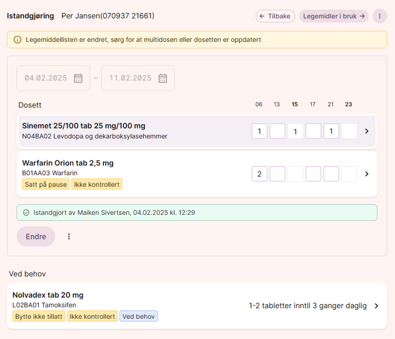Click the start date field 04.02.2025

point(53,78)
